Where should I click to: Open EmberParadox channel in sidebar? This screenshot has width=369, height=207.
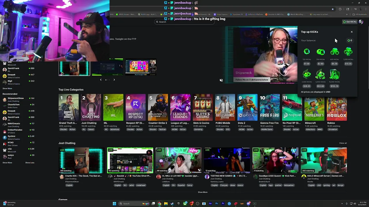(18, 131)
